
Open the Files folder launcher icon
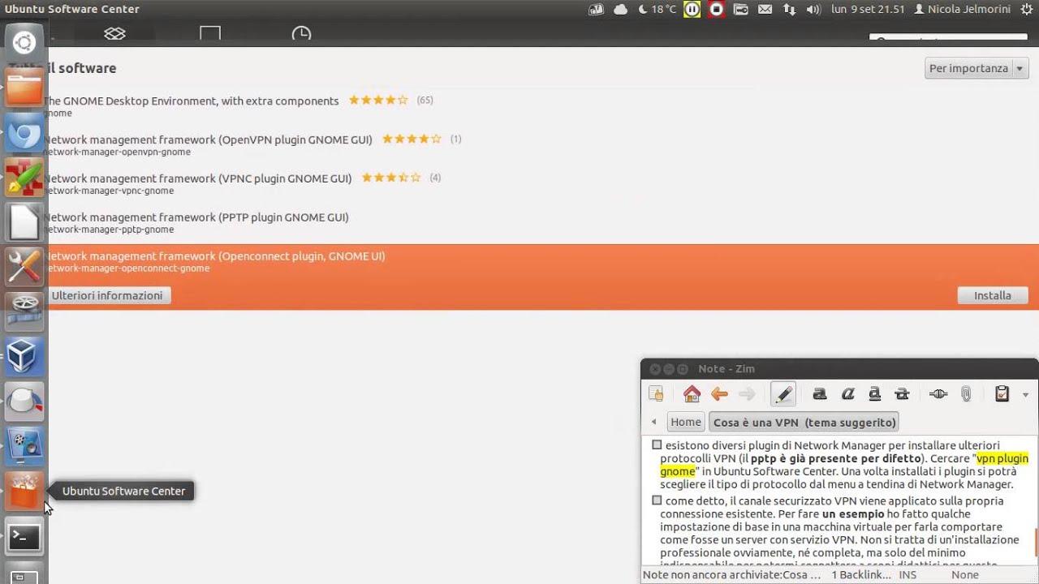pyautogui.click(x=24, y=87)
